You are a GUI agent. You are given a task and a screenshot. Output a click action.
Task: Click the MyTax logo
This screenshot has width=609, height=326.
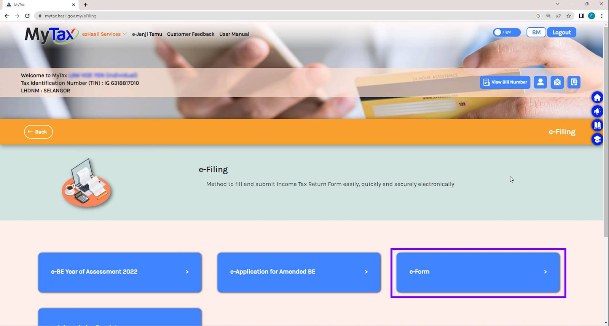pyautogui.click(x=51, y=35)
